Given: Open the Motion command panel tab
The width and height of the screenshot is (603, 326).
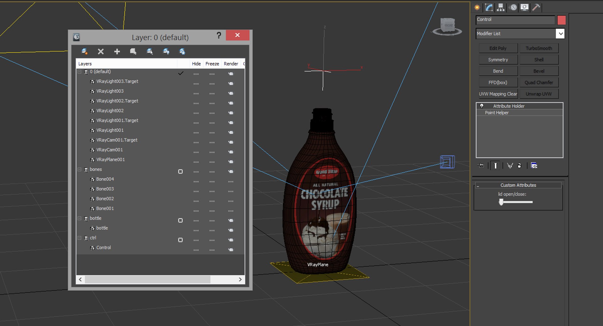Looking at the screenshot, I should click(x=513, y=7).
